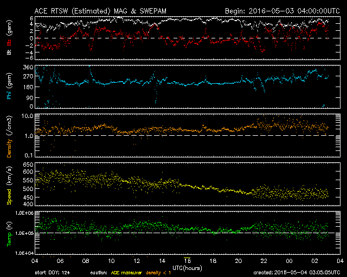The width and height of the screenshot is (347, 277).
Task: Click the yellow ACE maneuver legend text
Action: (126, 273)
